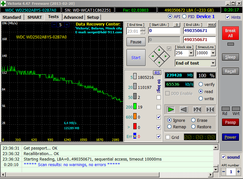Expand the timeout ms dropdown
The height and width of the screenshot is (179, 243).
[x=213, y=53]
